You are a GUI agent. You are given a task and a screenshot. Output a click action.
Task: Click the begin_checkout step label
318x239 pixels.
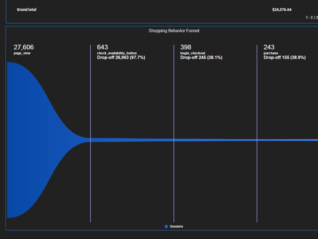point(193,53)
